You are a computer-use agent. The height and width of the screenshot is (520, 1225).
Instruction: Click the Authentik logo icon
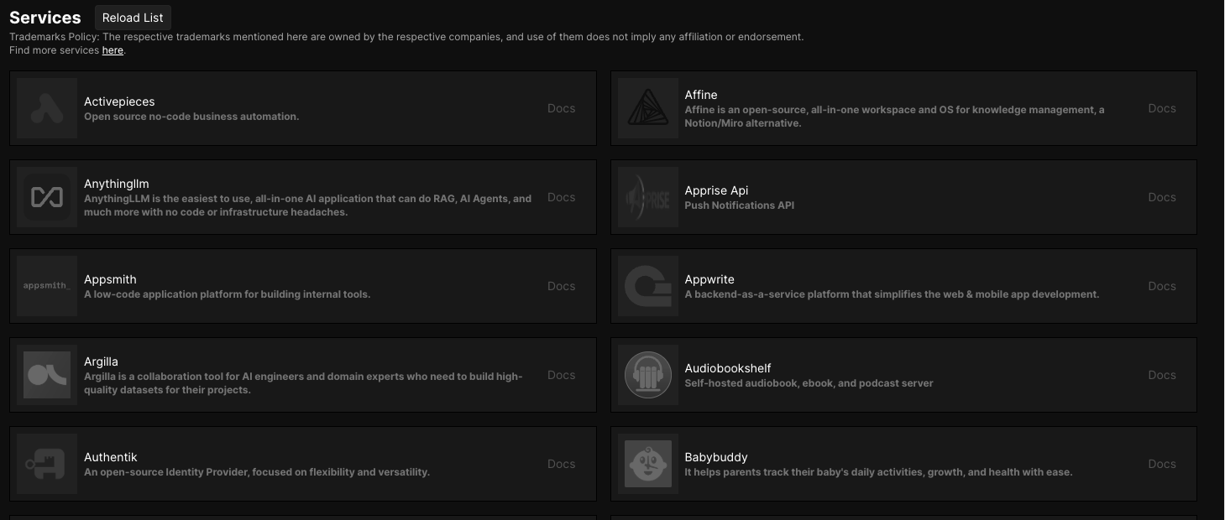[x=47, y=464]
